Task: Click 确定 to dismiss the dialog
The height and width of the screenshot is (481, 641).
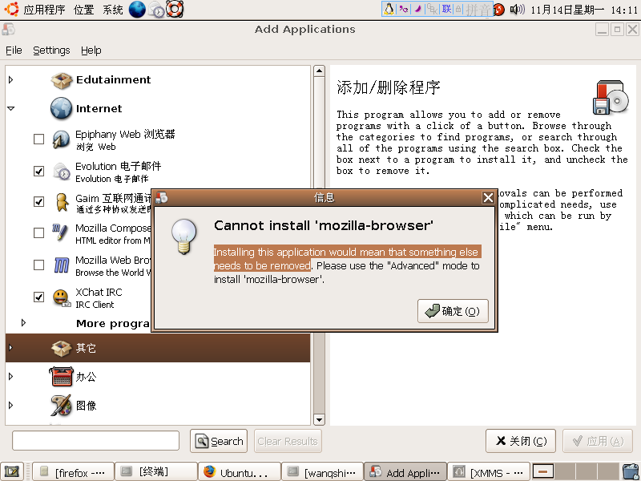Action: tap(453, 311)
